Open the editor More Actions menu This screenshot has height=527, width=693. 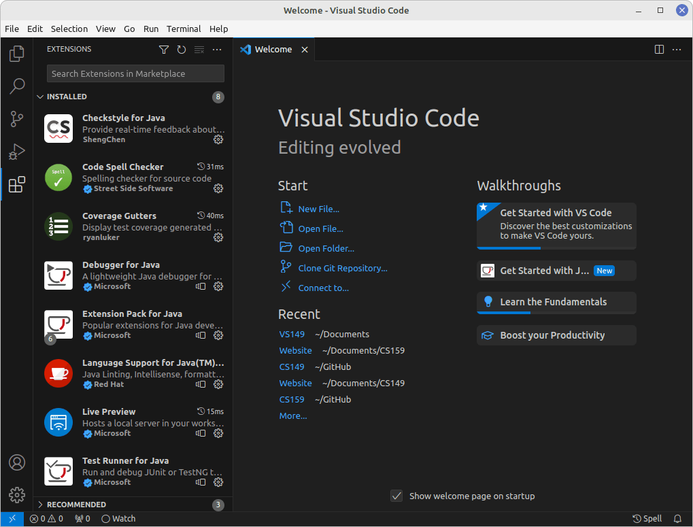(x=677, y=49)
